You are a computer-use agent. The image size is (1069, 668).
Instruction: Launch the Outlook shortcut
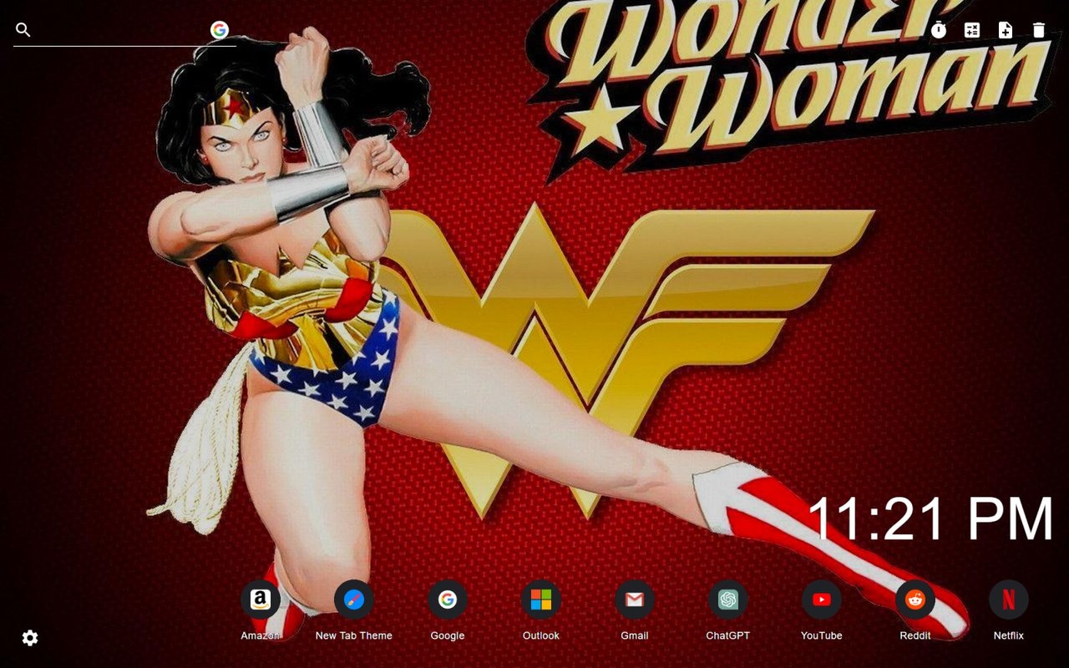(541, 600)
